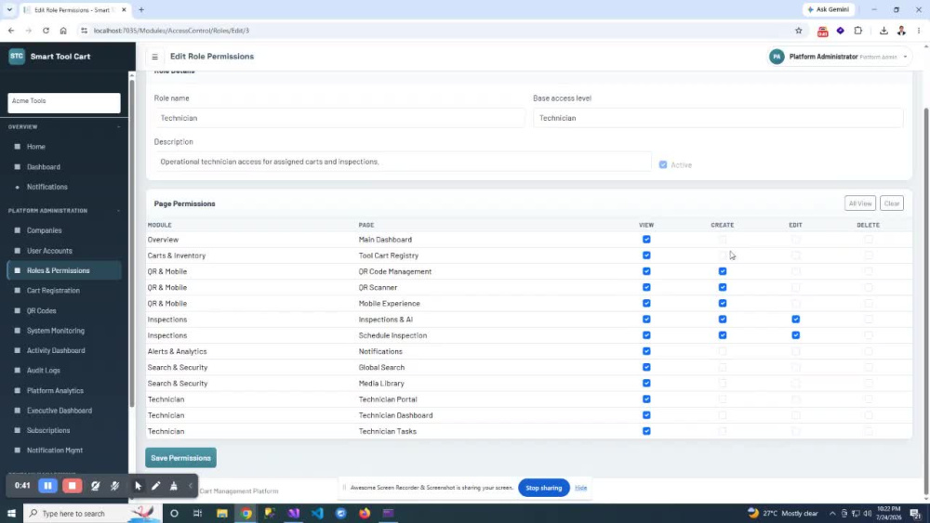Uncheck Edit for Schedule Inspection
930x523 pixels.
click(795, 335)
